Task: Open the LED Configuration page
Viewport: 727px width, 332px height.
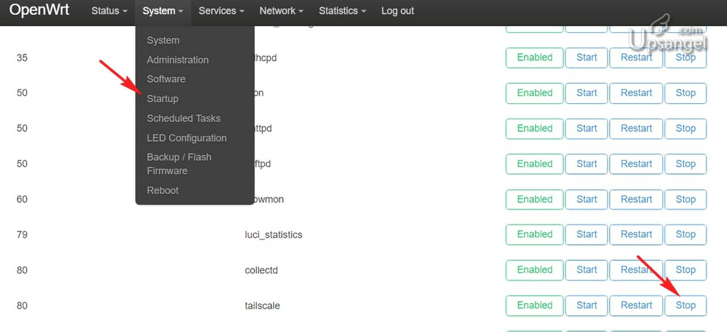Action: click(x=187, y=138)
